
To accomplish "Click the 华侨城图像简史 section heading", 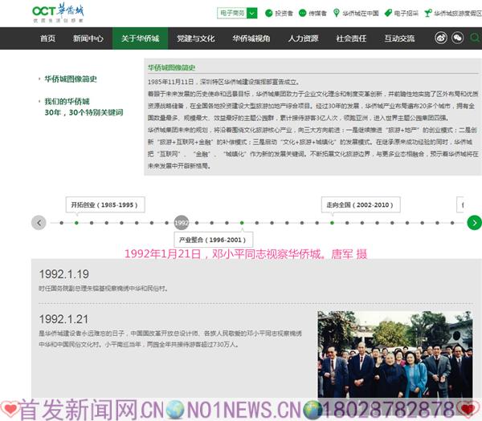I will 172,67.
